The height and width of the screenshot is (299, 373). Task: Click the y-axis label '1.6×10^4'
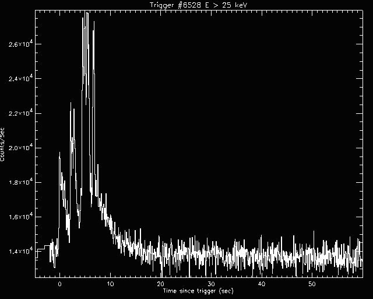click(20, 217)
